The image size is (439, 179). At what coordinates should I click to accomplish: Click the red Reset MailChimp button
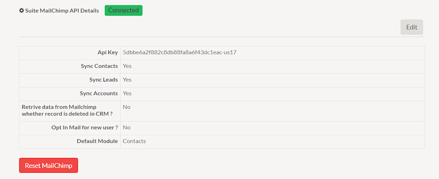click(x=48, y=165)
